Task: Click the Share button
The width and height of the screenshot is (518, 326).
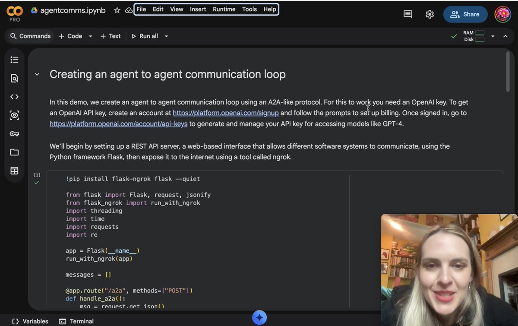Action: pyautogui.click(x=465, y=14)
